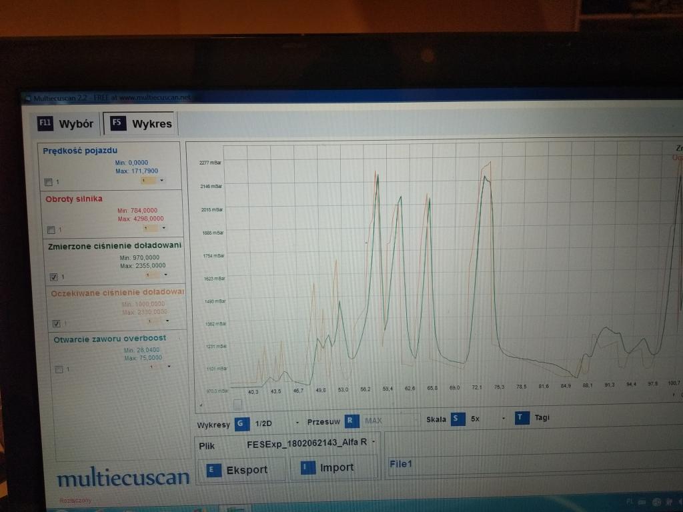Screen dimensions: 683x512
Task: Click the S hotkey icon beside Skala
Action: 458,419
